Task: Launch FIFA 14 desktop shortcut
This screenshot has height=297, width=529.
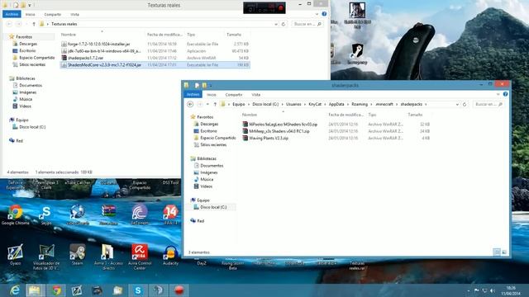Action: (170, 214)
